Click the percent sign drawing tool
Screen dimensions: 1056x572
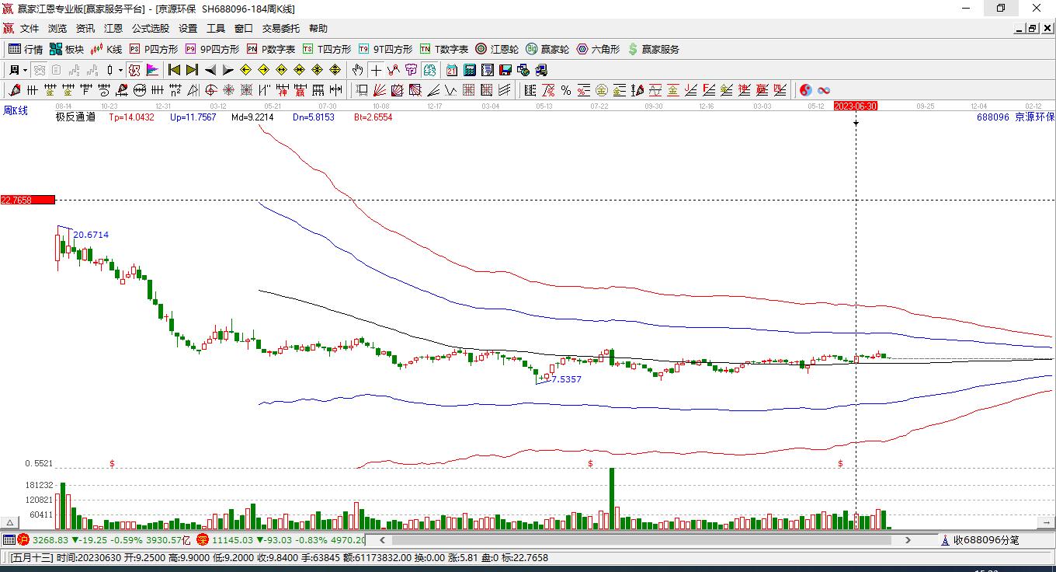pyautogui.click(x=566, y=90)
